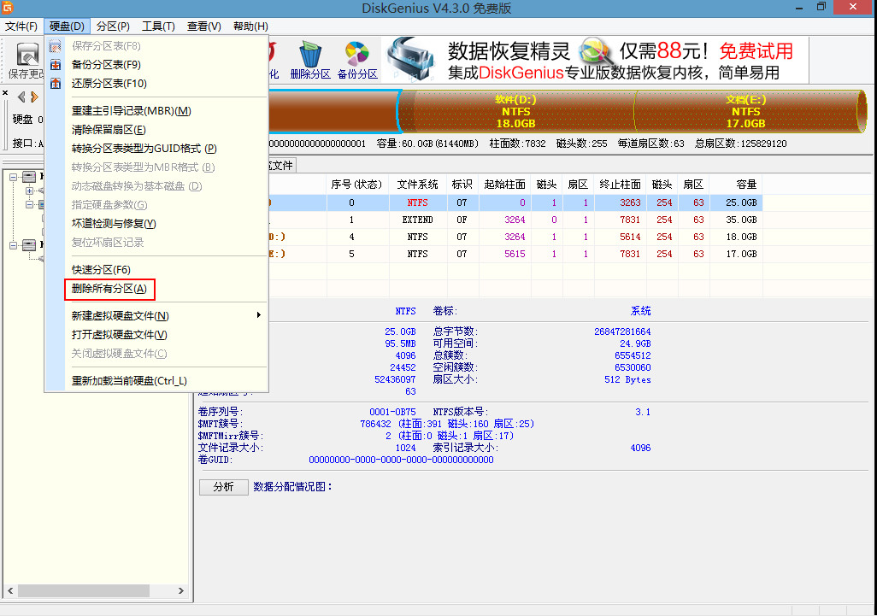This screenshot has height=616, width=877.
Task: Click the "3263" ending cylinder cell
Action: click(x=630, y=202)
